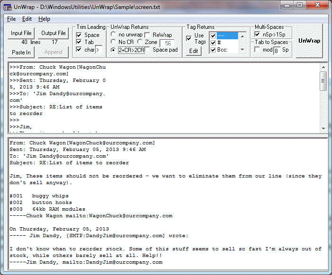Minimize the UnWrap window
332x275 pixels.
(287, 5)
